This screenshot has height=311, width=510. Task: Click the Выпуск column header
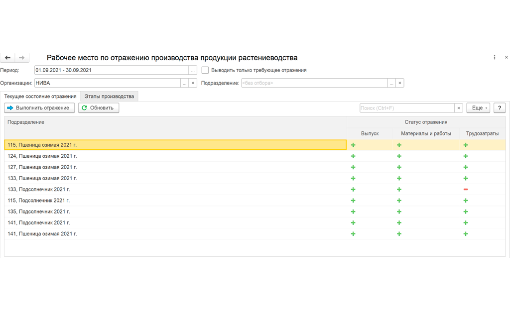pos(370,133)
